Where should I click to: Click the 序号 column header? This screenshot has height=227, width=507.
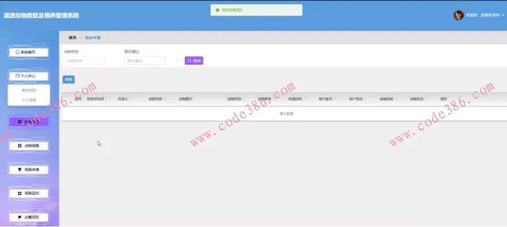tap(78, 99)
